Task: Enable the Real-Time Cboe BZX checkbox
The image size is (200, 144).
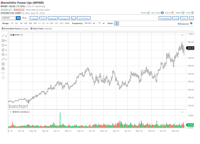Action: pos(32,29)
